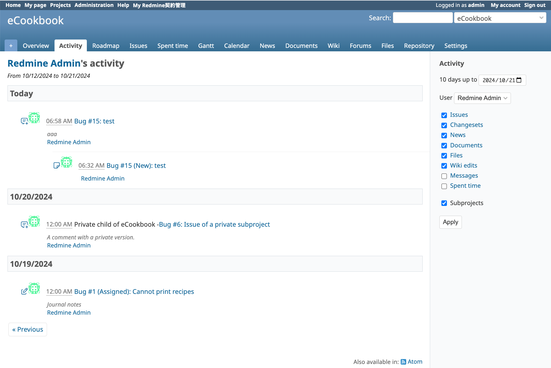This screenshot has height=368, width=551.
Task: Click Redmine Admin under Journal notes
Action: [69, 313]
